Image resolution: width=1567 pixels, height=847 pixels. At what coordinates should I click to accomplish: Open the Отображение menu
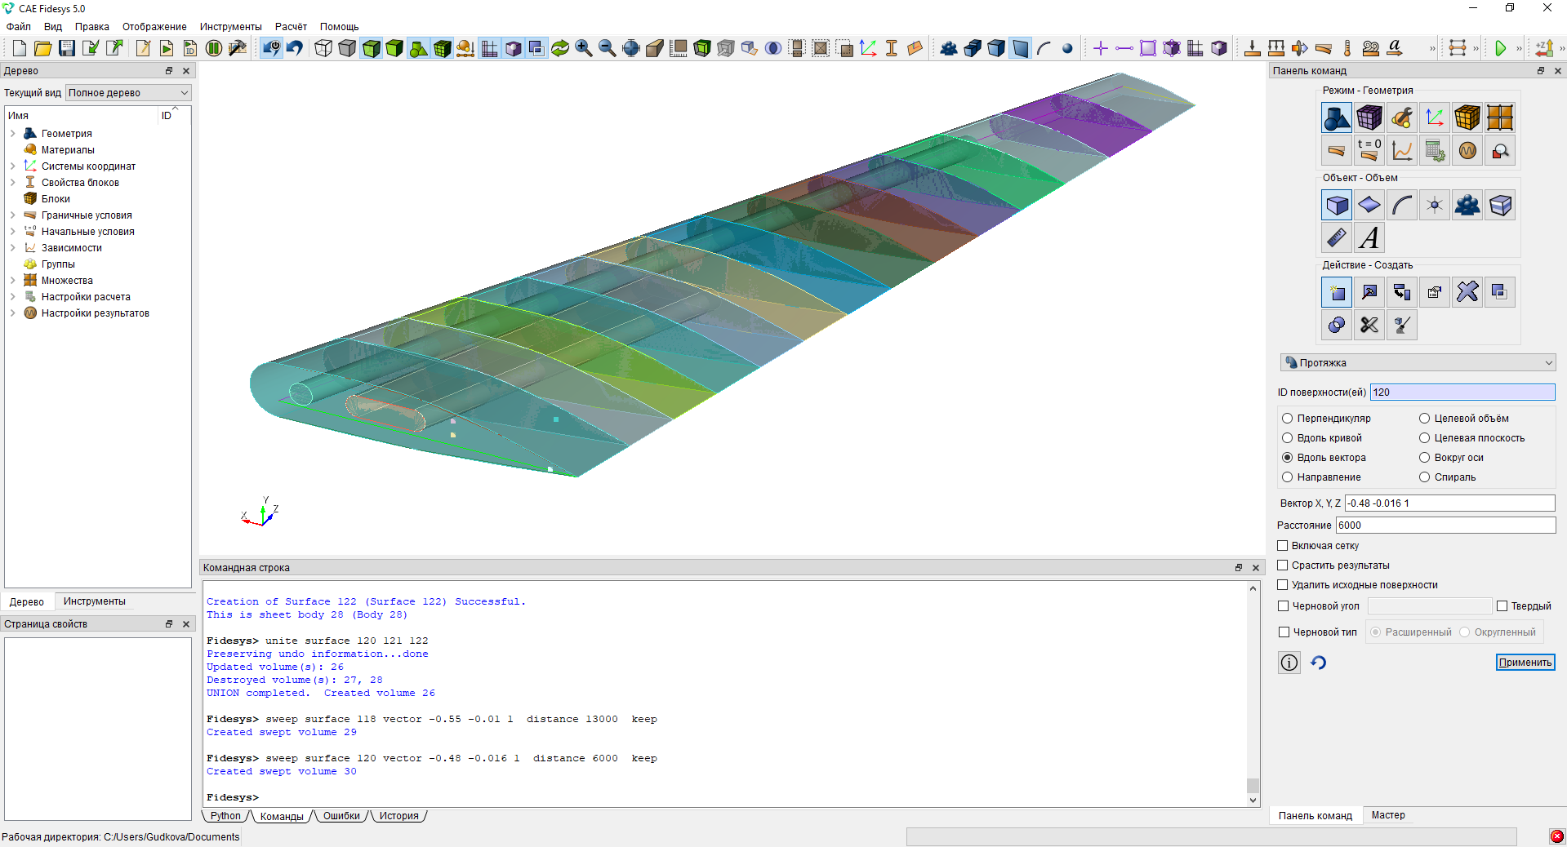[154, 27]
